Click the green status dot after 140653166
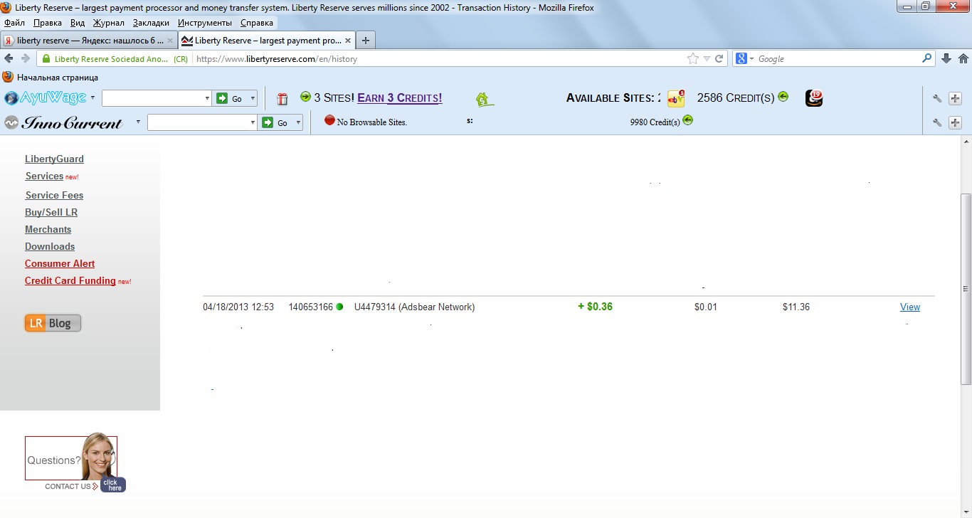 point(339,307)
